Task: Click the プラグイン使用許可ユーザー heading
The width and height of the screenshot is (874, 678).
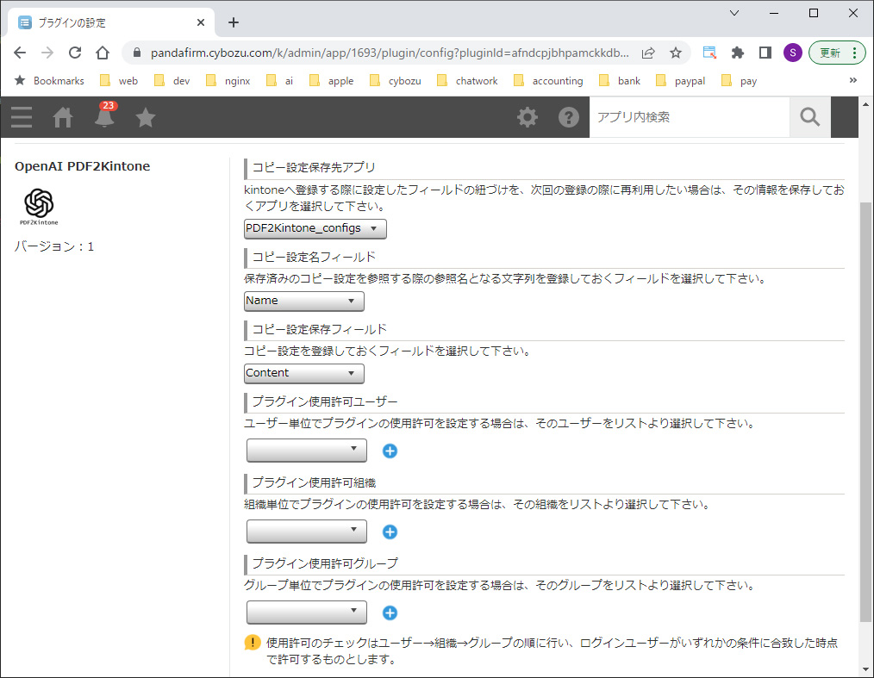Action: coord(325,401)
